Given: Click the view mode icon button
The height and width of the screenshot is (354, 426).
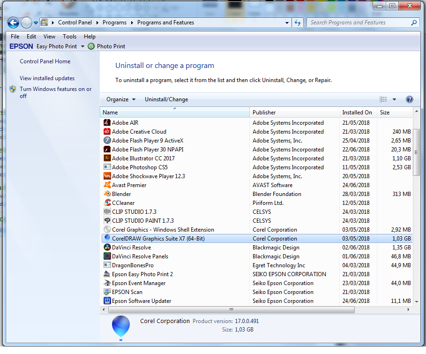Looking at the screenshot, I should pyautogui.click(x=383, y=99).
